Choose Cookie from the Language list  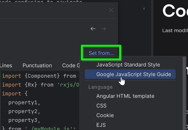pos(105,115)
